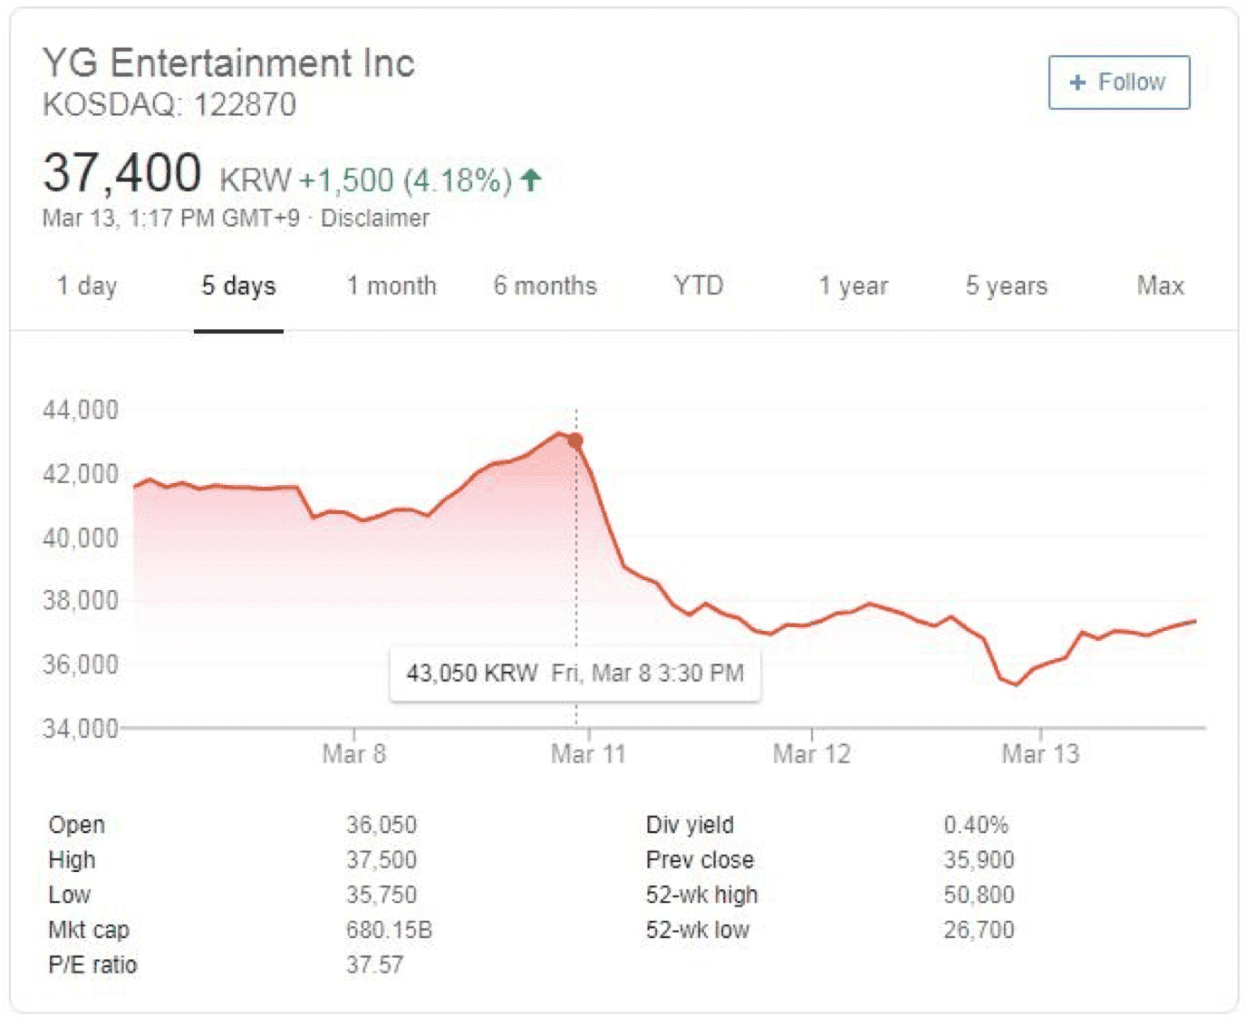Screen dimensions: 1246x1017
Task: Switch chart to 1 month tab
Action: tap(391, 286)
